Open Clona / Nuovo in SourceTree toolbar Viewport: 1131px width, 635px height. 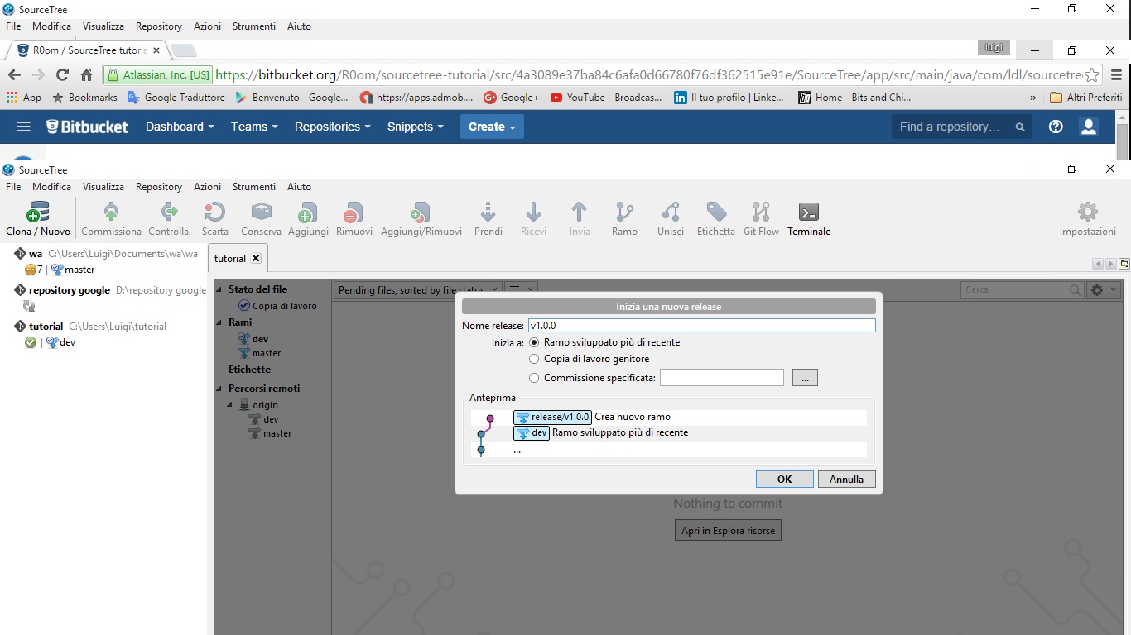(38, 218)
